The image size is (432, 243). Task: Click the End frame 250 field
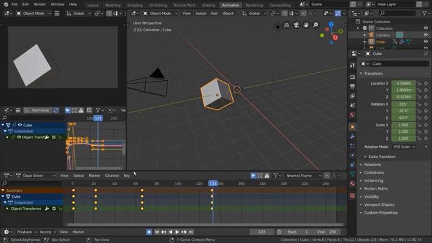(327, 232)
